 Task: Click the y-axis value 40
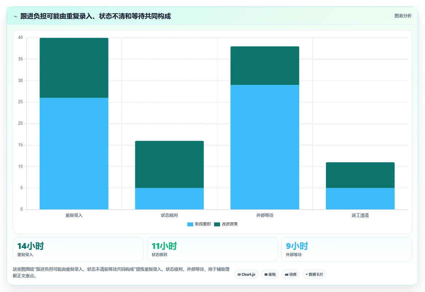(x=20, y=38)
